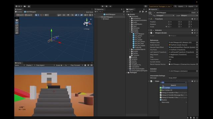Viewport: 213px width, 119px height.
Task: Open the Layer dropdown showing Weapon
Action: [x=189, y=16]
